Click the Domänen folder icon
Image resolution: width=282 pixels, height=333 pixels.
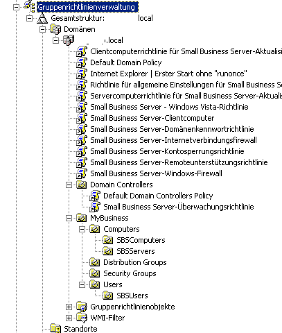(55, 29)
